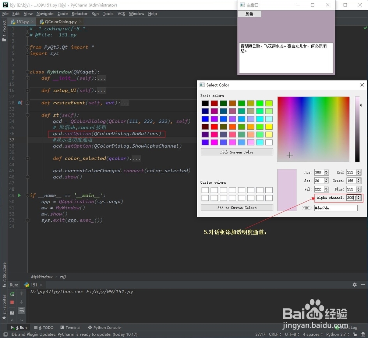Click the green run gutter arrow at line 49

tap(19, 195)
